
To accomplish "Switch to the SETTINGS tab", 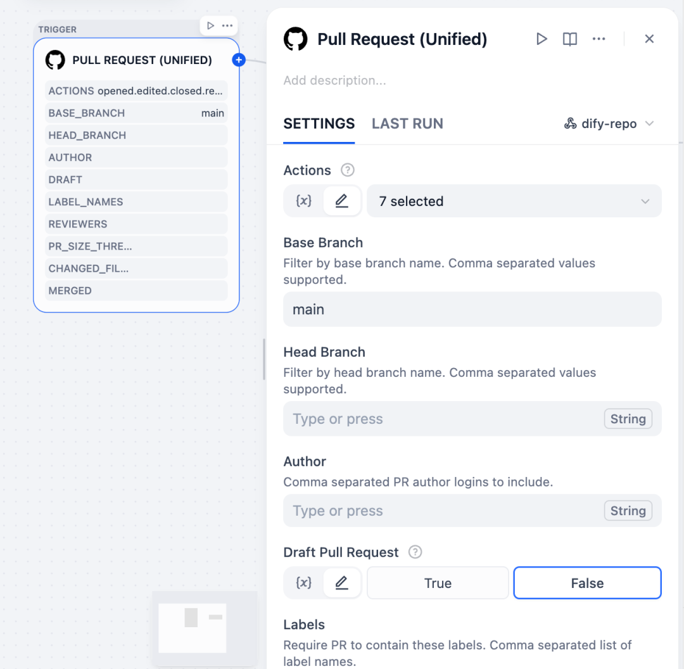I will coord(319,124).
